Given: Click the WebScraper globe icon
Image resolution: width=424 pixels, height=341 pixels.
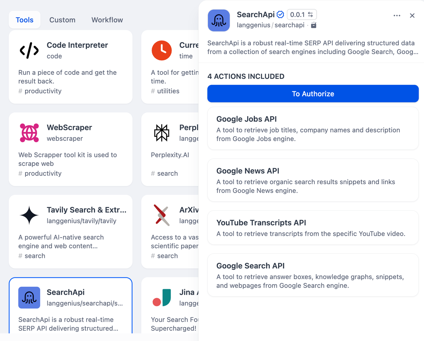Looking at the screenshot, I should 29,133.
